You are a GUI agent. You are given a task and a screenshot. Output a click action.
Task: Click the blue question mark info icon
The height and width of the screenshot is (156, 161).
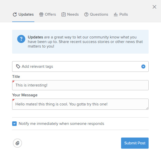coord(21,39)
